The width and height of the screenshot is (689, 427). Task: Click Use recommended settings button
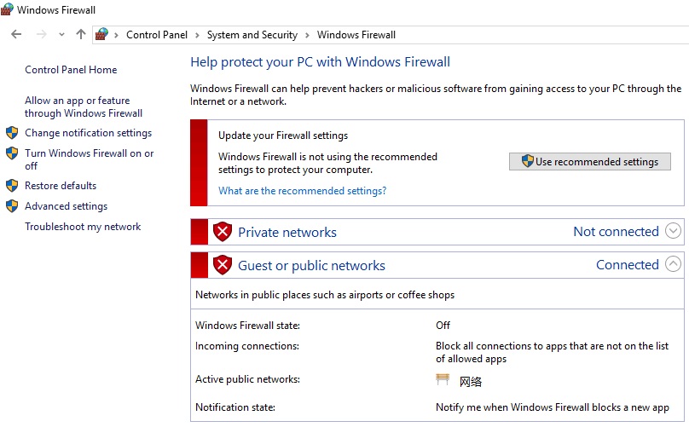[x=590, y=161]
